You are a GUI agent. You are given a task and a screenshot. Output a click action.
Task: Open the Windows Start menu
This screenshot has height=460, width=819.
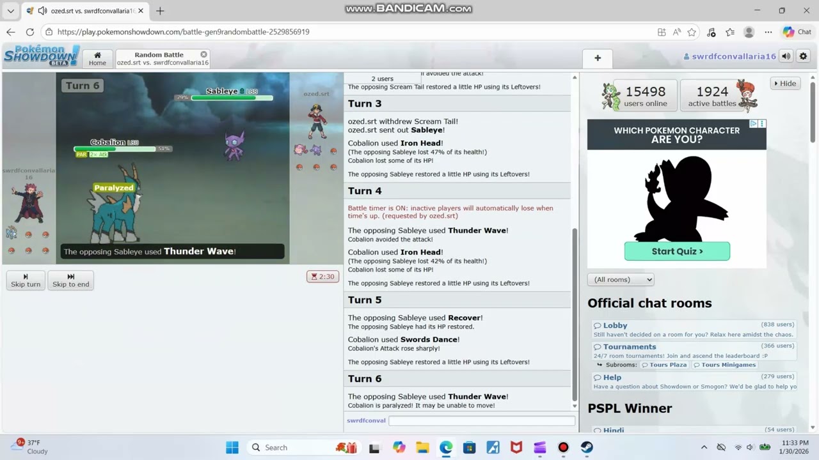pos(232,447)
